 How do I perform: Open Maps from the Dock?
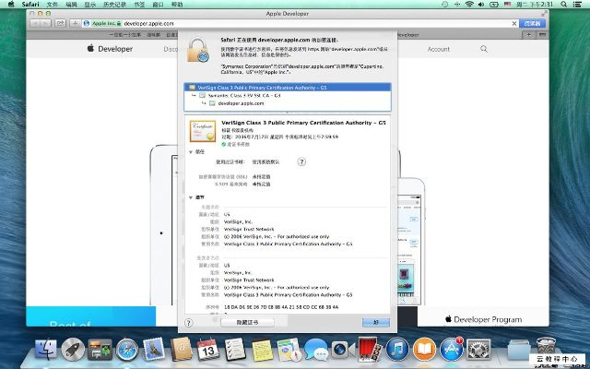click(289, 349)
